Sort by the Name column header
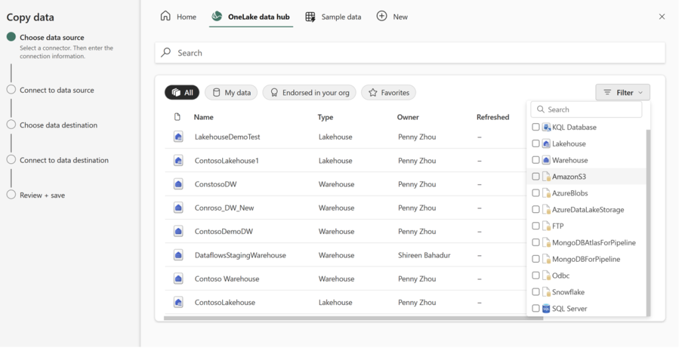Screen dimensions: 679x348 [x=204, y=117]
